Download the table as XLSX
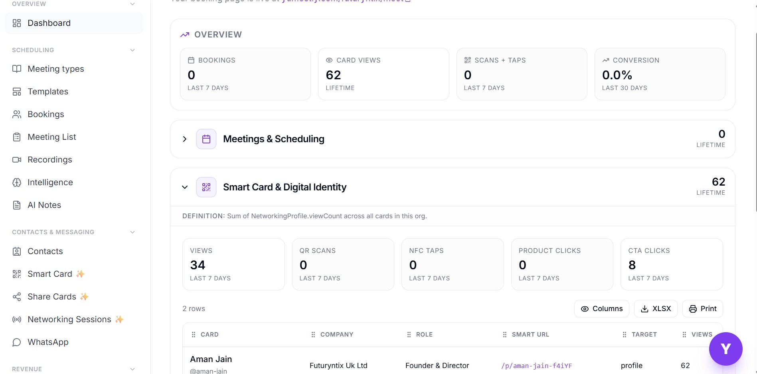 (x=656, y=309)
